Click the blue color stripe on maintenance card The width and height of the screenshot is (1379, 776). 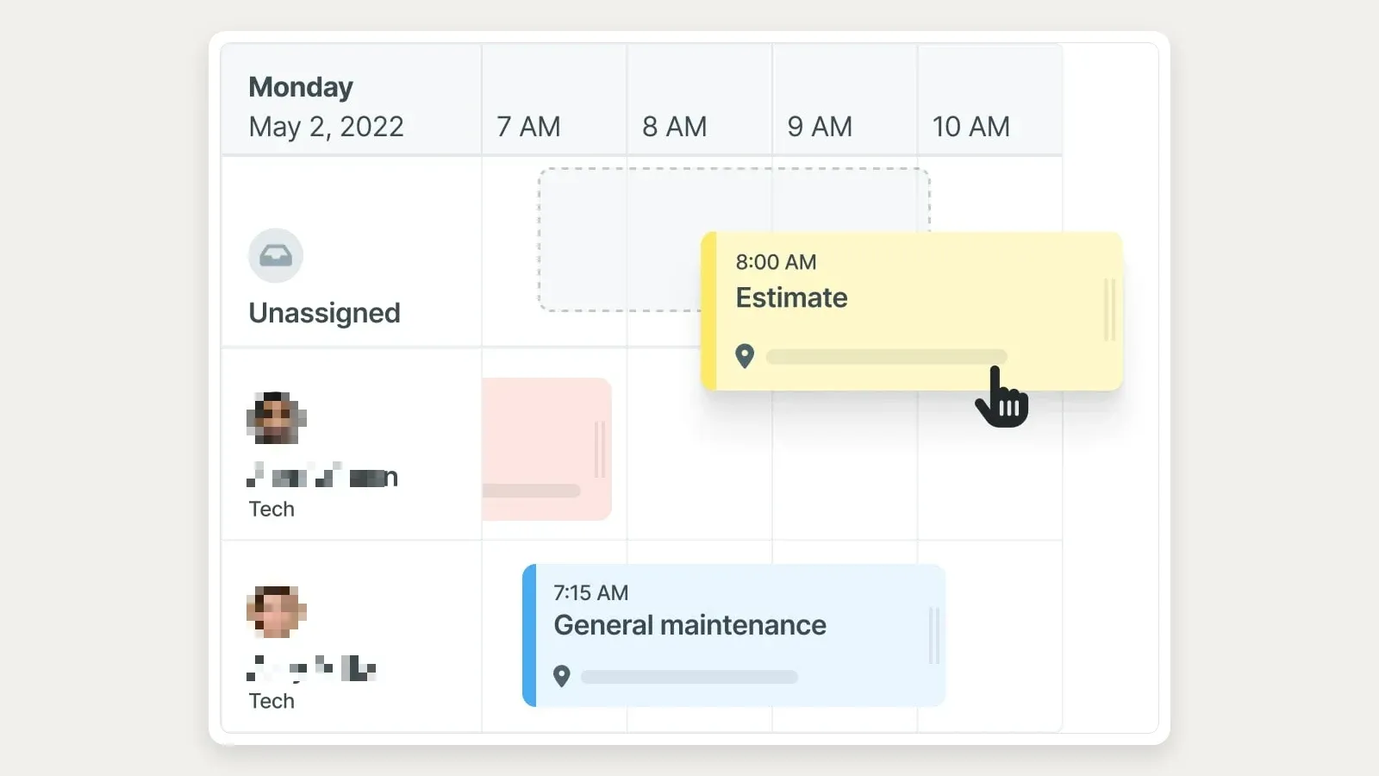529,635
